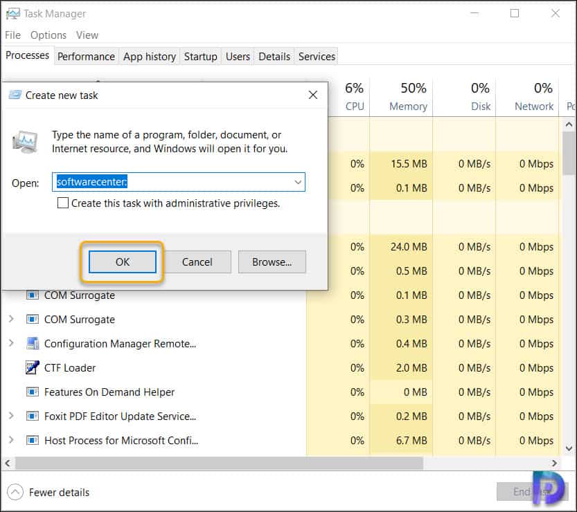Viewport: 577px width, 512px height.
Task: Click the vertical scrollbar up arrow
Action: click(x=569, y=125)
